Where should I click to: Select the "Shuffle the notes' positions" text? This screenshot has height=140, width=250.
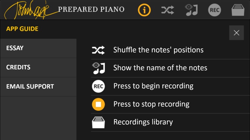(158, 50)
